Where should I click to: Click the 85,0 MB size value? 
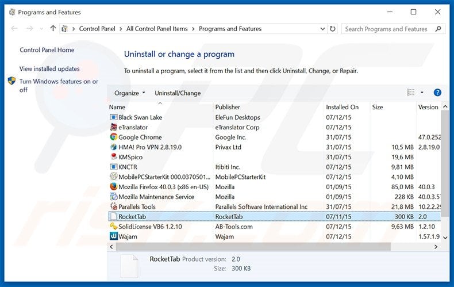[x=402, y=187]
